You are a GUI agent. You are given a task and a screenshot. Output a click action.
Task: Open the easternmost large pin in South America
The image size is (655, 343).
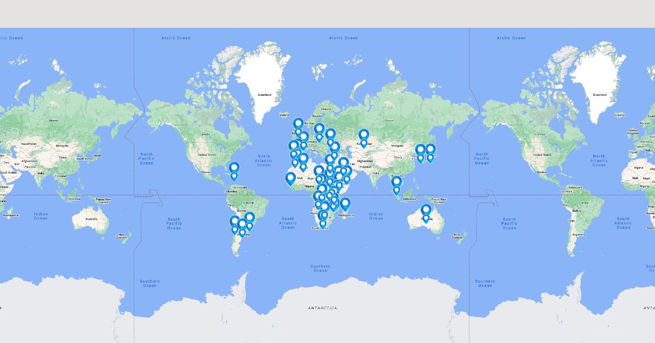coord(249,218)
